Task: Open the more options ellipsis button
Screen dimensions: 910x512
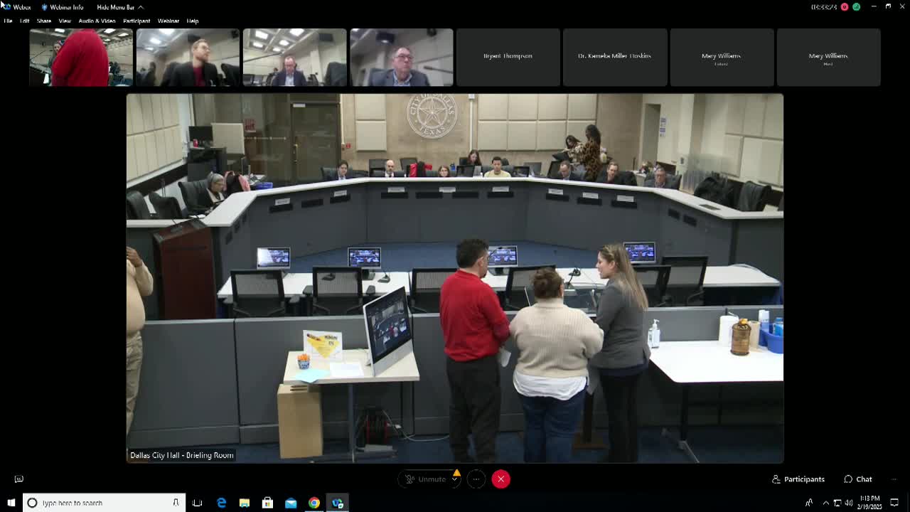Action: (476, 479)
